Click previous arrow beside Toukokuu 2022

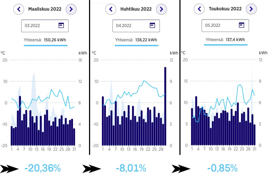coord(199,9)
